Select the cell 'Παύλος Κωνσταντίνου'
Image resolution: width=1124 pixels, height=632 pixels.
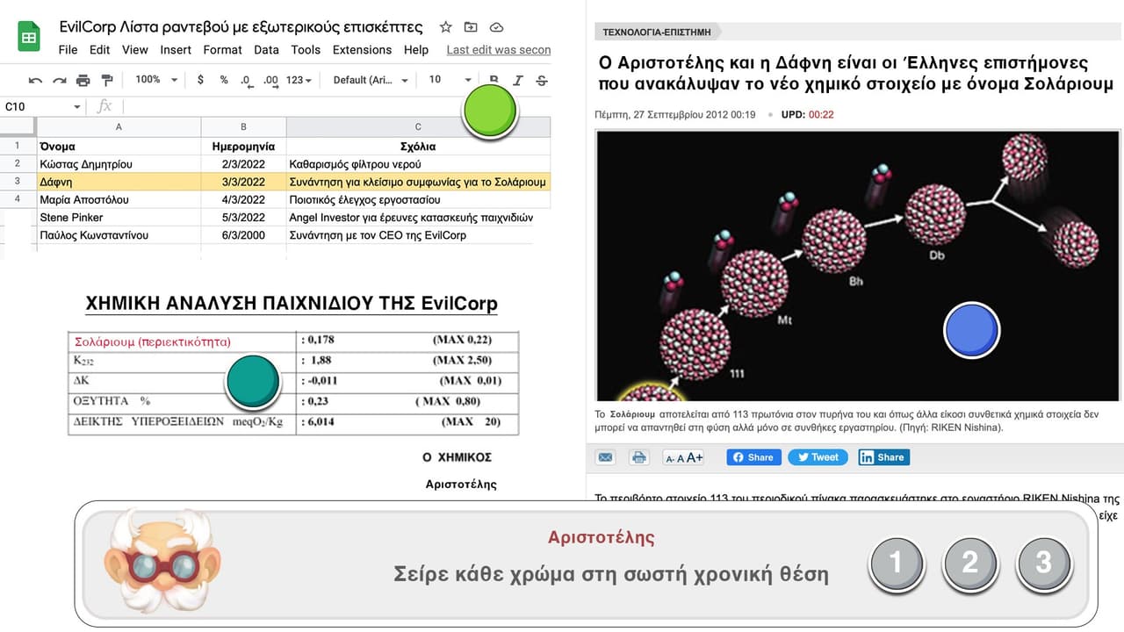[x=119, y=235]
